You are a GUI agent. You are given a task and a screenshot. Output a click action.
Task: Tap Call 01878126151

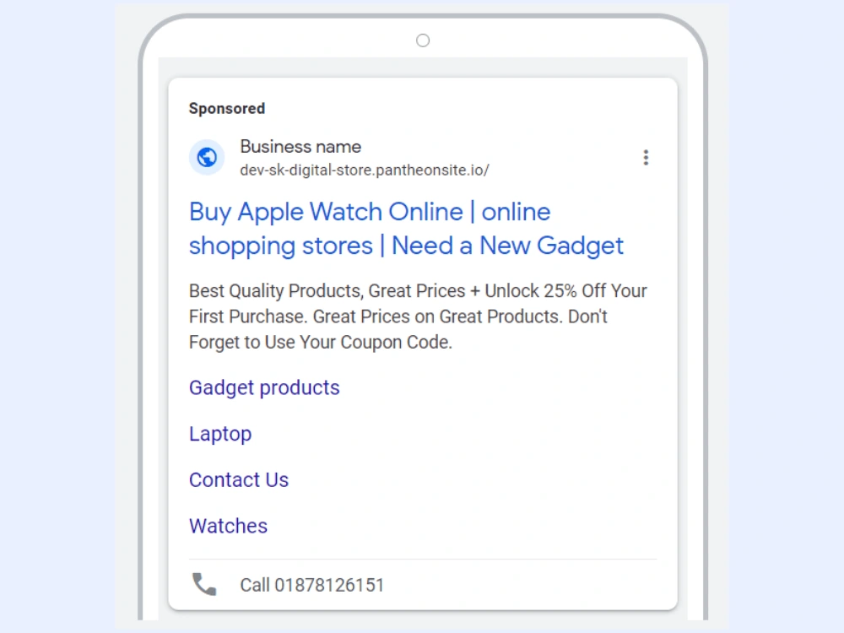pyautogui.click(x=312, y=585)
